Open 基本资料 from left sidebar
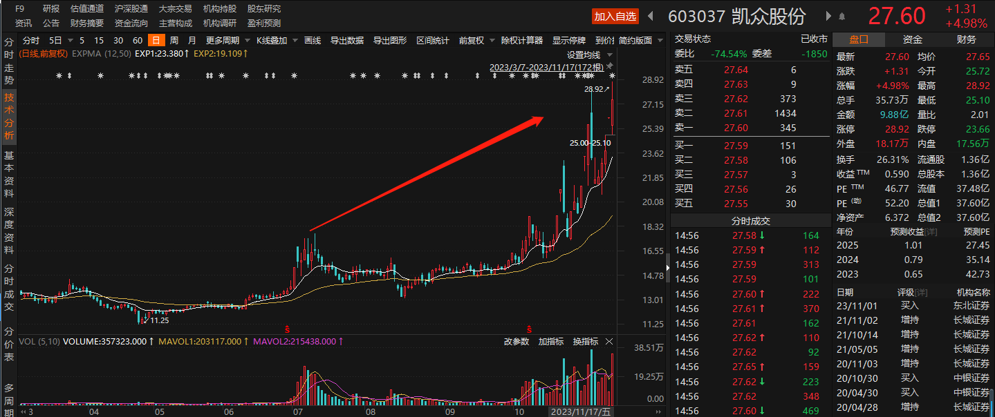This screenshot has width=995, height=417. pyautogui.click(x=9, y=174)
